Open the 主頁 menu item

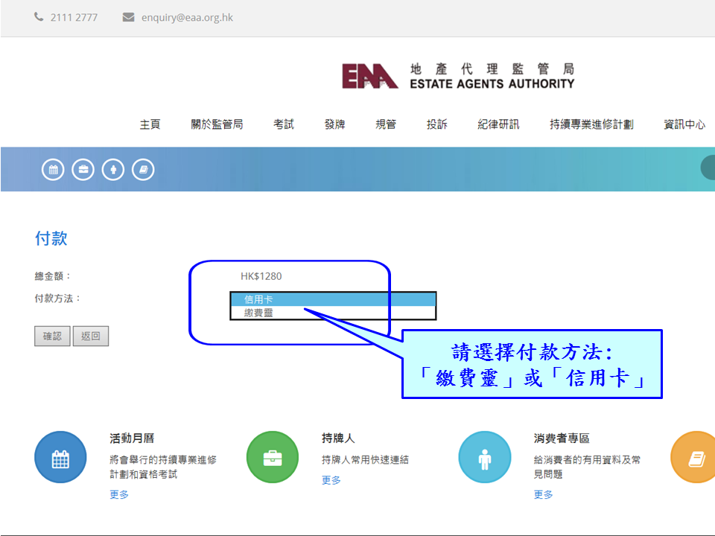click(150, 124)
